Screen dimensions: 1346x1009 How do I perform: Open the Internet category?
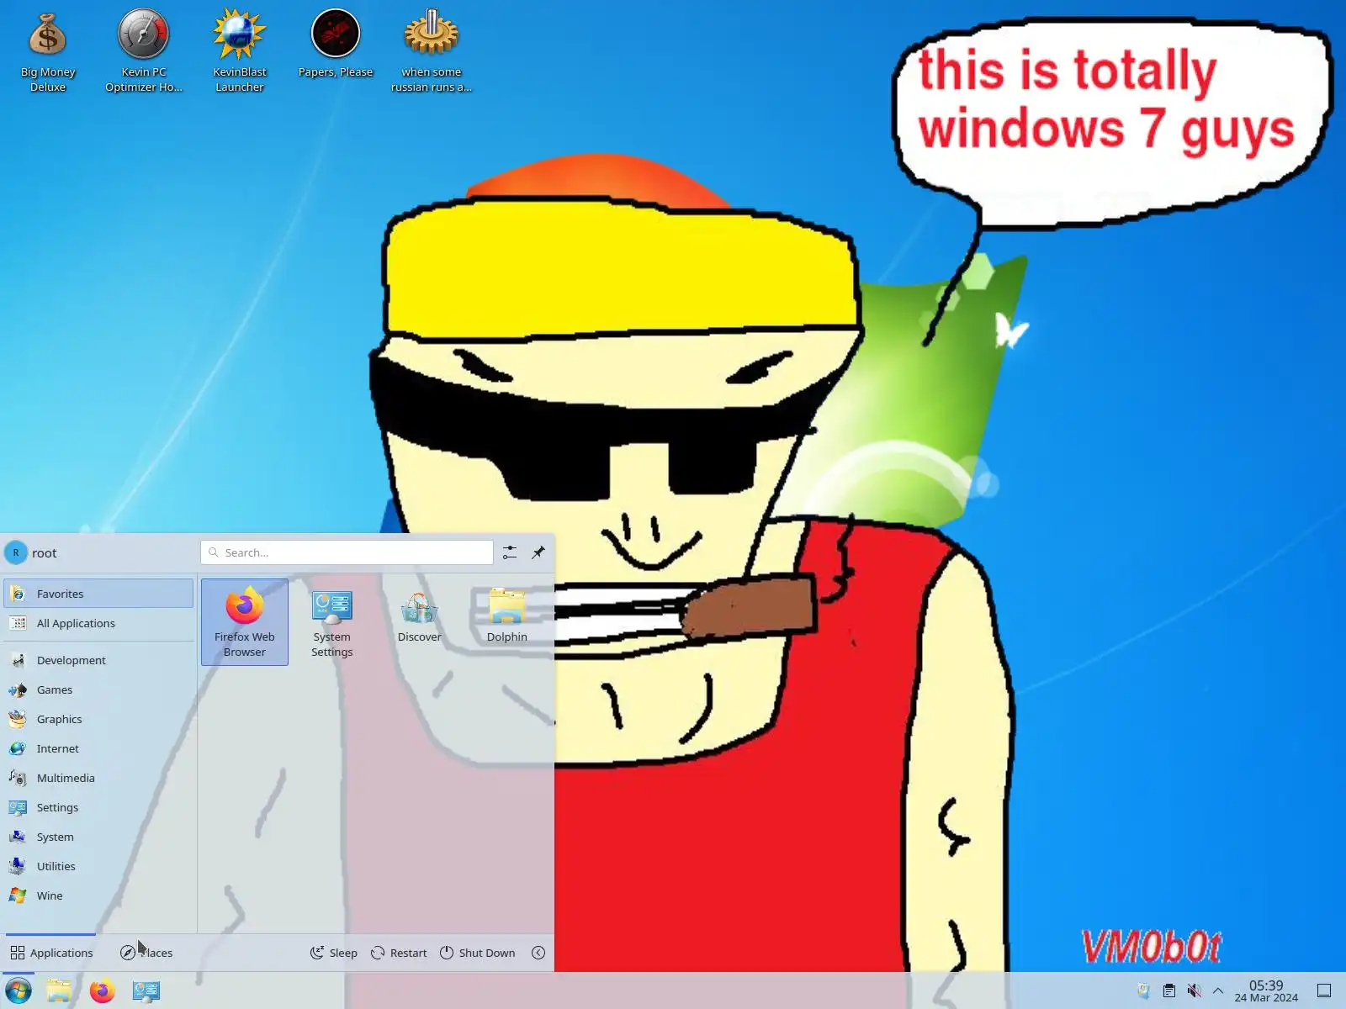pyautogui.click(x=98, y=748)
